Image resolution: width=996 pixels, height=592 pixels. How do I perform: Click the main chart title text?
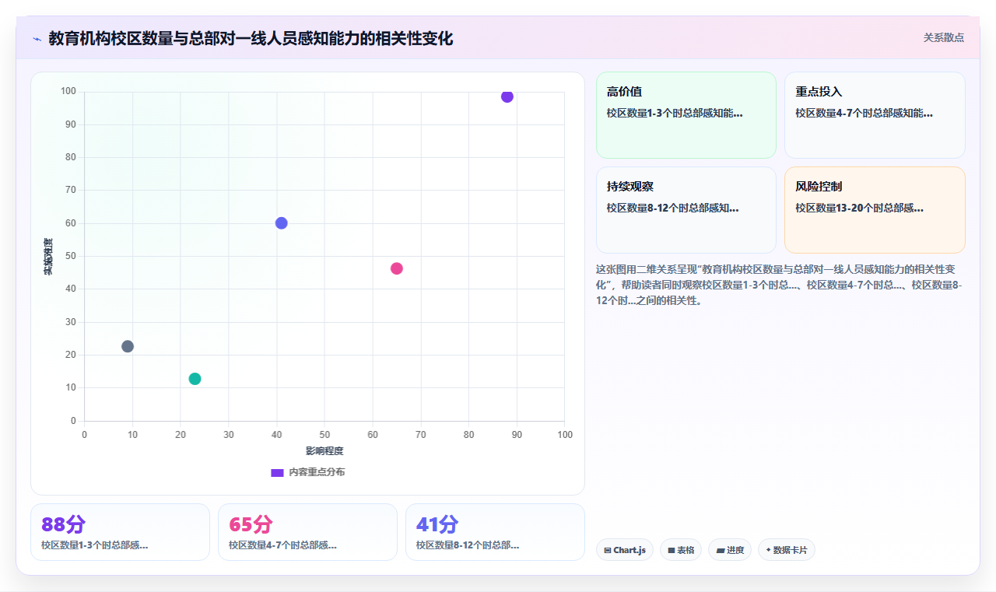(x=251, y=38)
